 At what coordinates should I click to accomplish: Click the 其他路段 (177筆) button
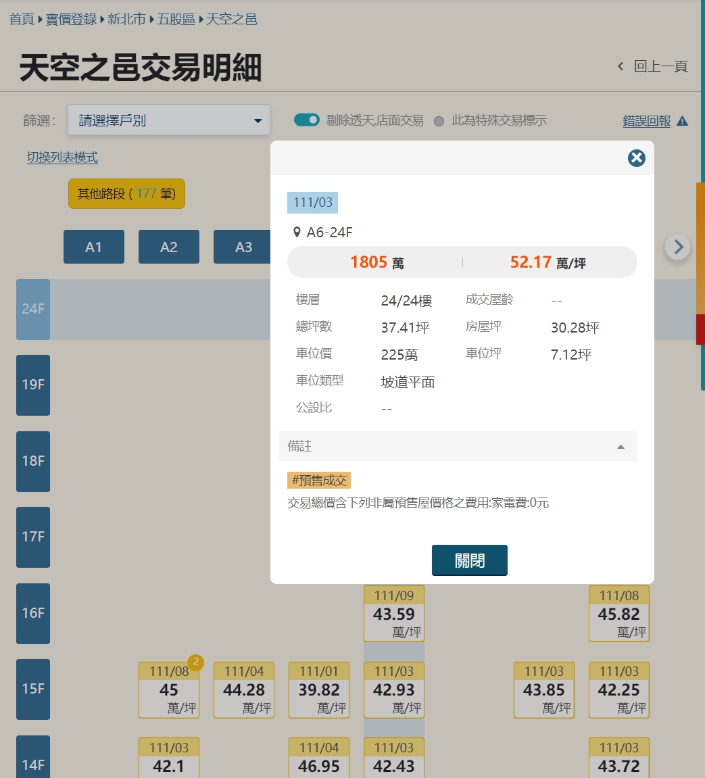click(x=126, y=193)
